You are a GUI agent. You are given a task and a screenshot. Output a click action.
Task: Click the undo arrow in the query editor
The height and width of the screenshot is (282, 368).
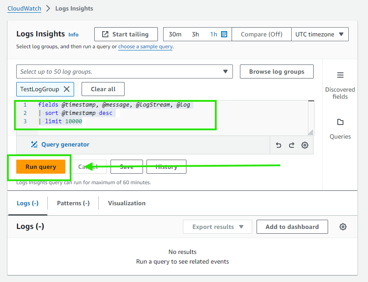(x=279, y=145)
